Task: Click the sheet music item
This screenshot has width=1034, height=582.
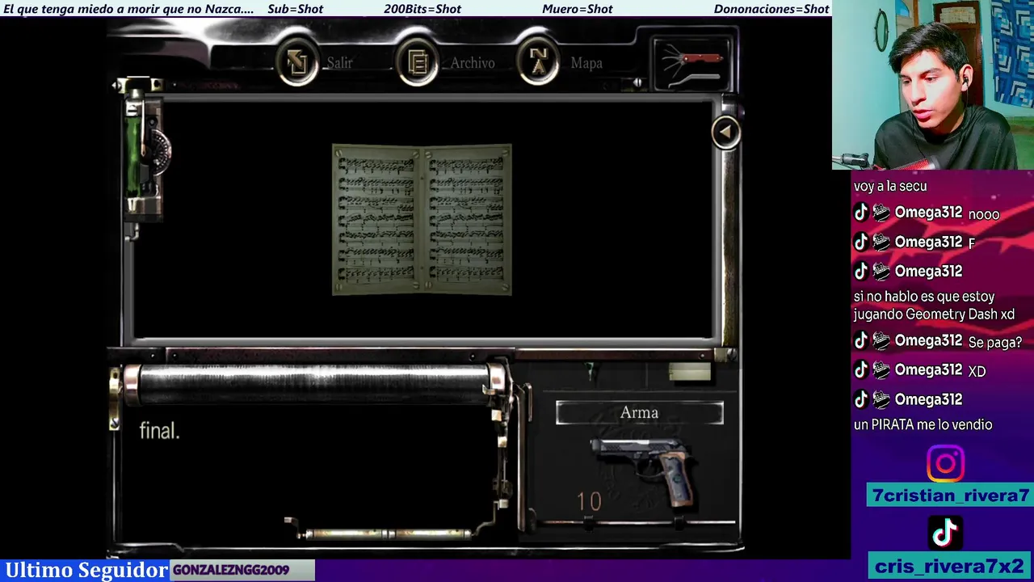Action: pos(422,220)
